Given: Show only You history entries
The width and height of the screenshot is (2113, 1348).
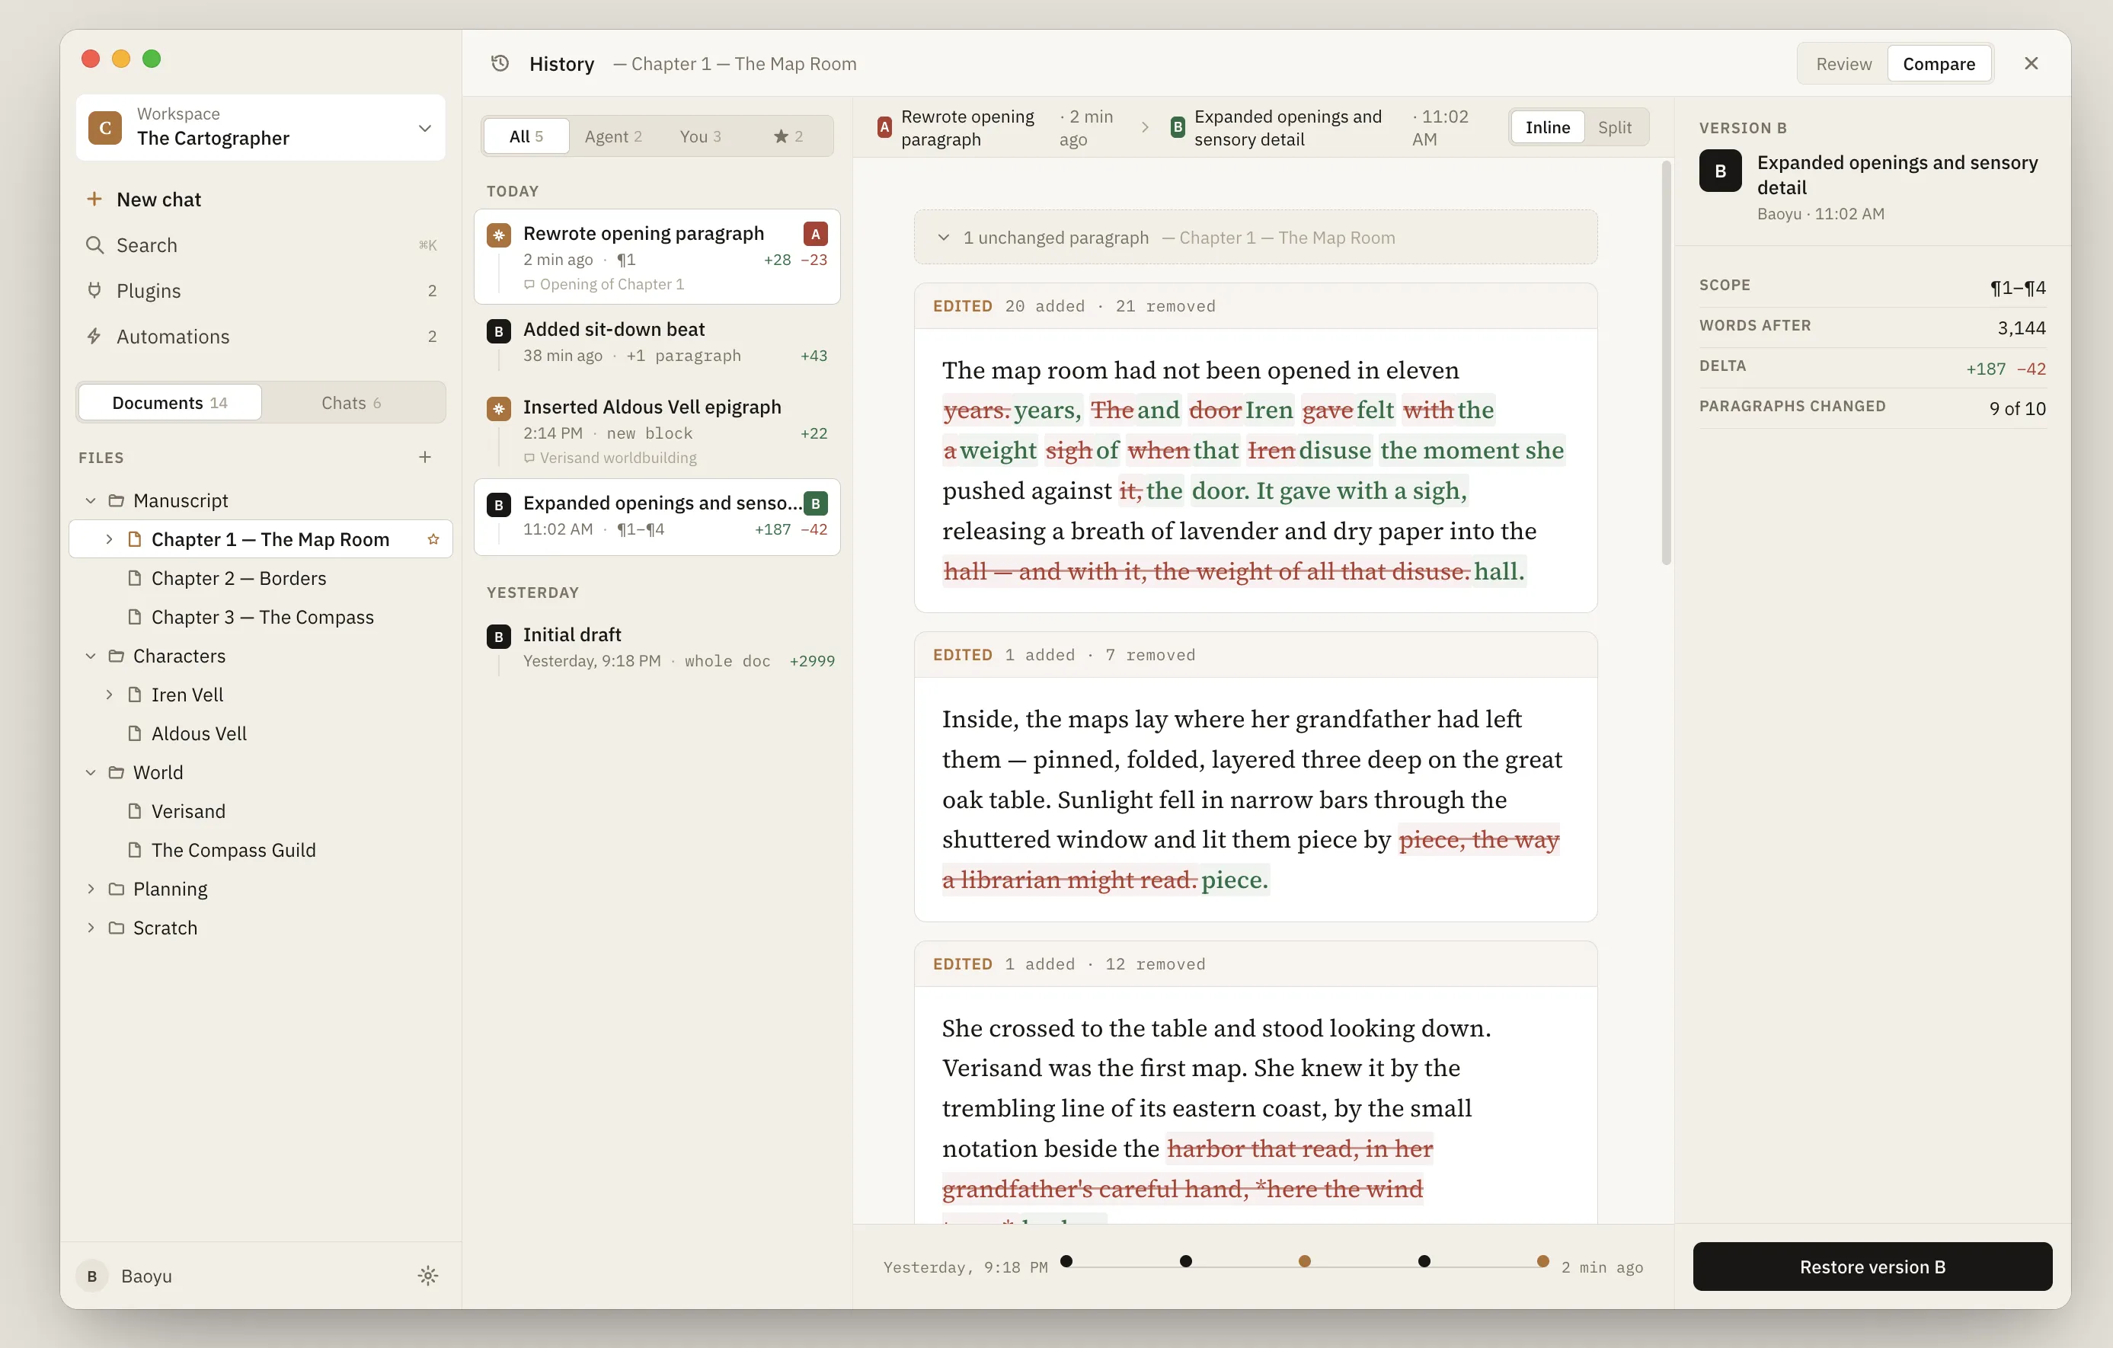Looking at the screenshot, I should (x=699, y=136).
